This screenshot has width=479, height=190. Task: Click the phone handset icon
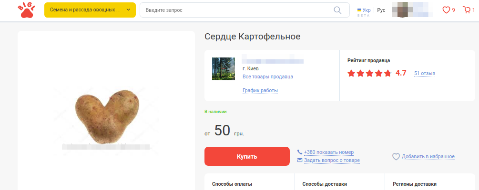(300, 152)
